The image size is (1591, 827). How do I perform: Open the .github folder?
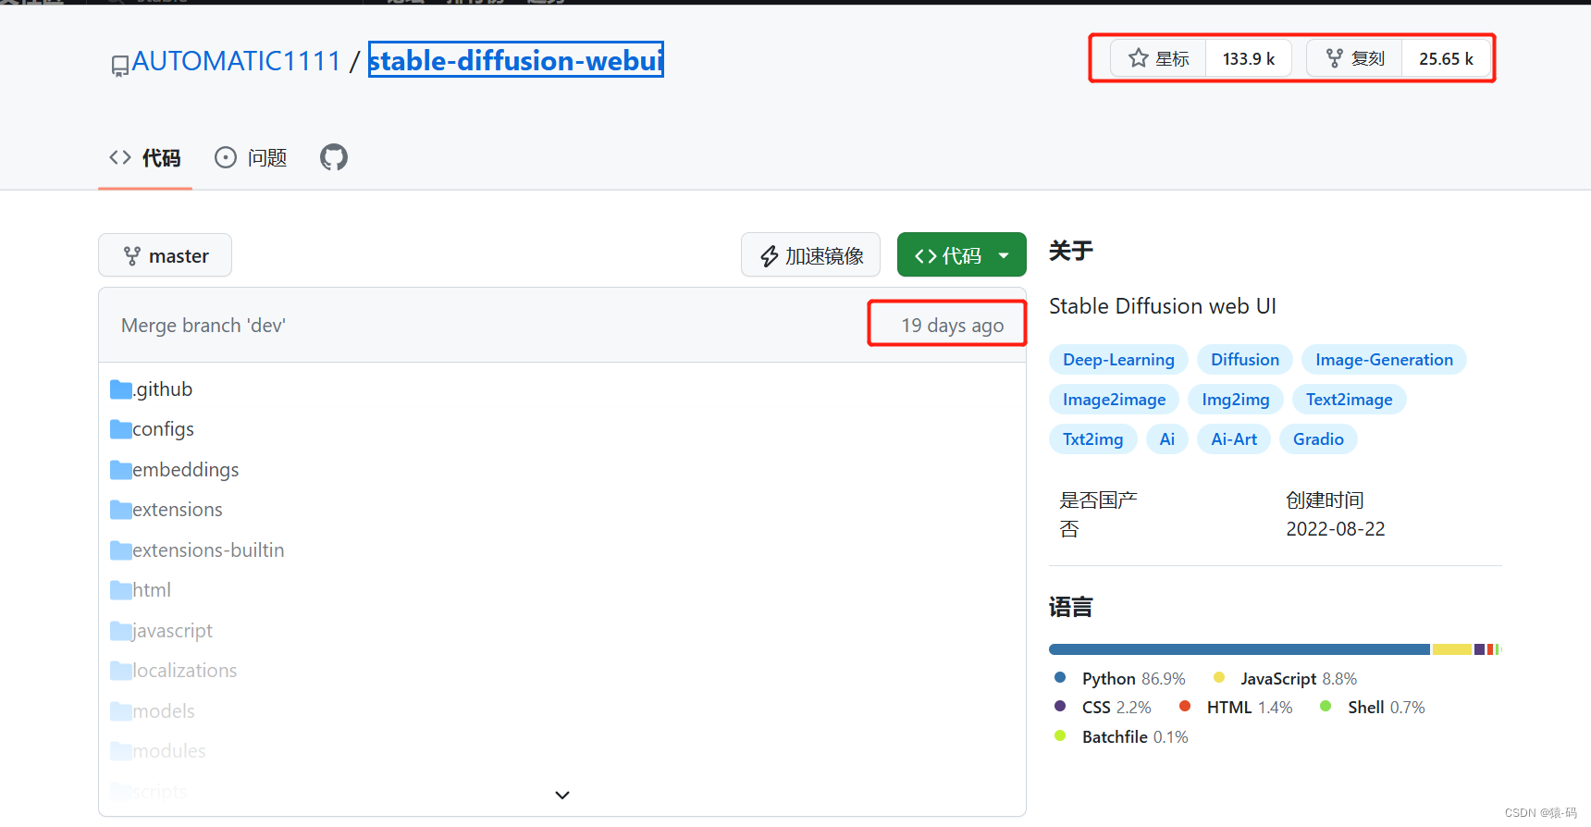(x=163, y=389)
